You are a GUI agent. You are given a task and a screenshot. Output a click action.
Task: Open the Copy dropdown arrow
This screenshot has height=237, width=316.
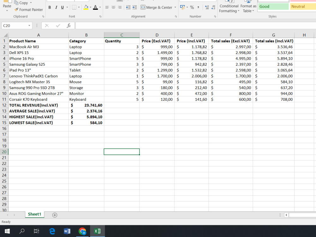[31, 3]
